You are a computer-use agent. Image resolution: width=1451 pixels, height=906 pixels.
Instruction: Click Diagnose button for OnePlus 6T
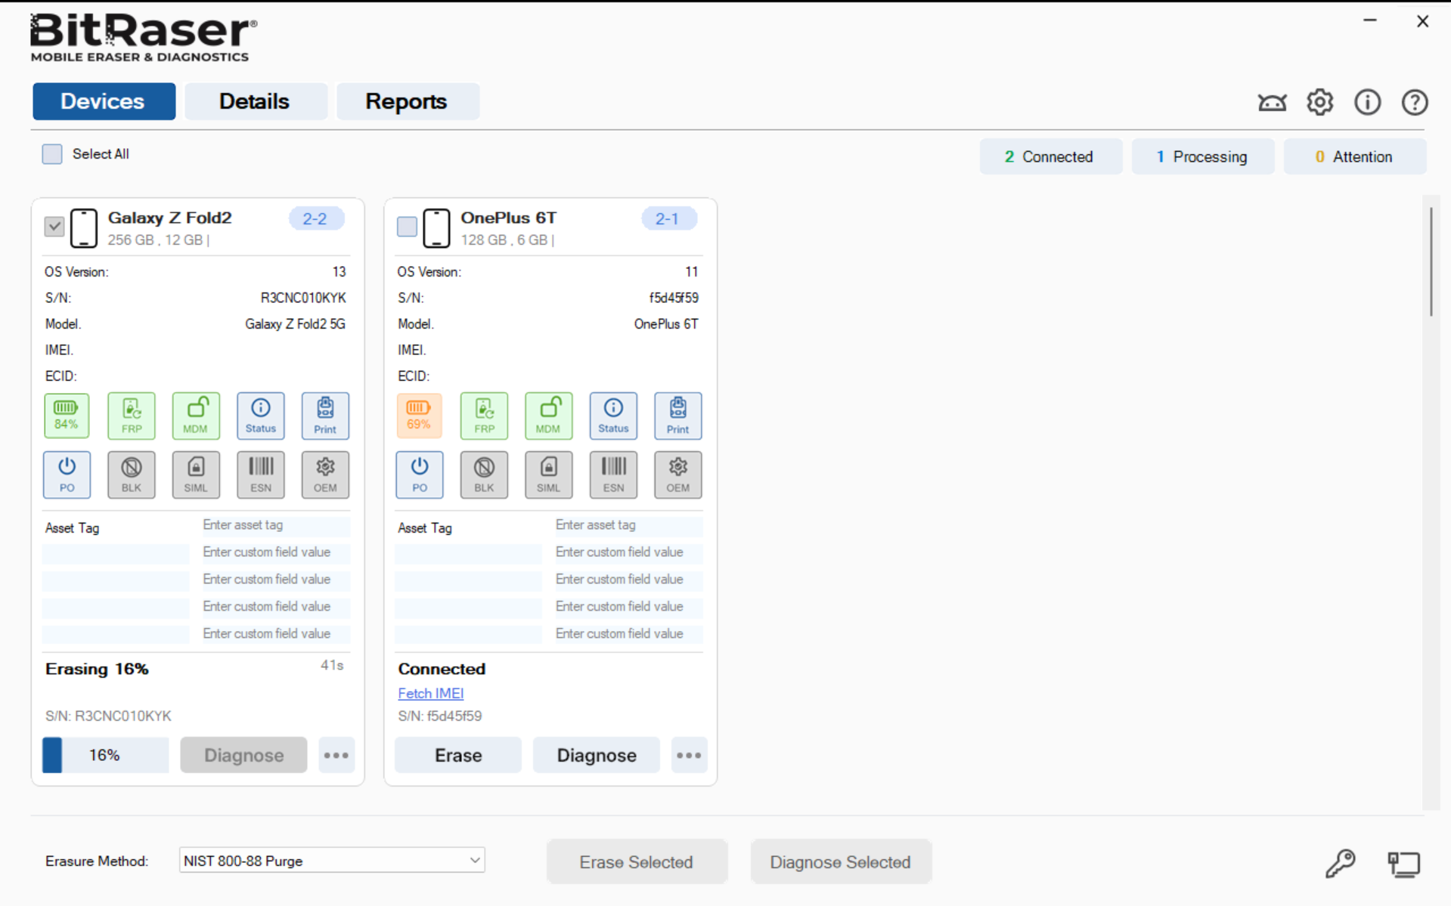tap(597, 755)
